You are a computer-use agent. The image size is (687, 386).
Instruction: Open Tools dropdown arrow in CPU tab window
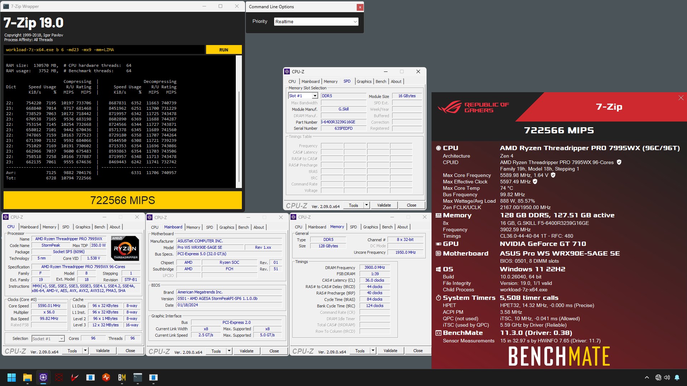coord(85,351)
